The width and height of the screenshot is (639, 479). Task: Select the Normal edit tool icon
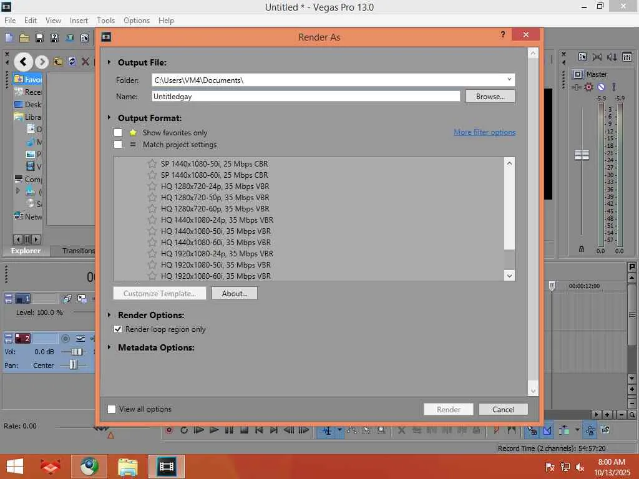(x=327, y=430)
